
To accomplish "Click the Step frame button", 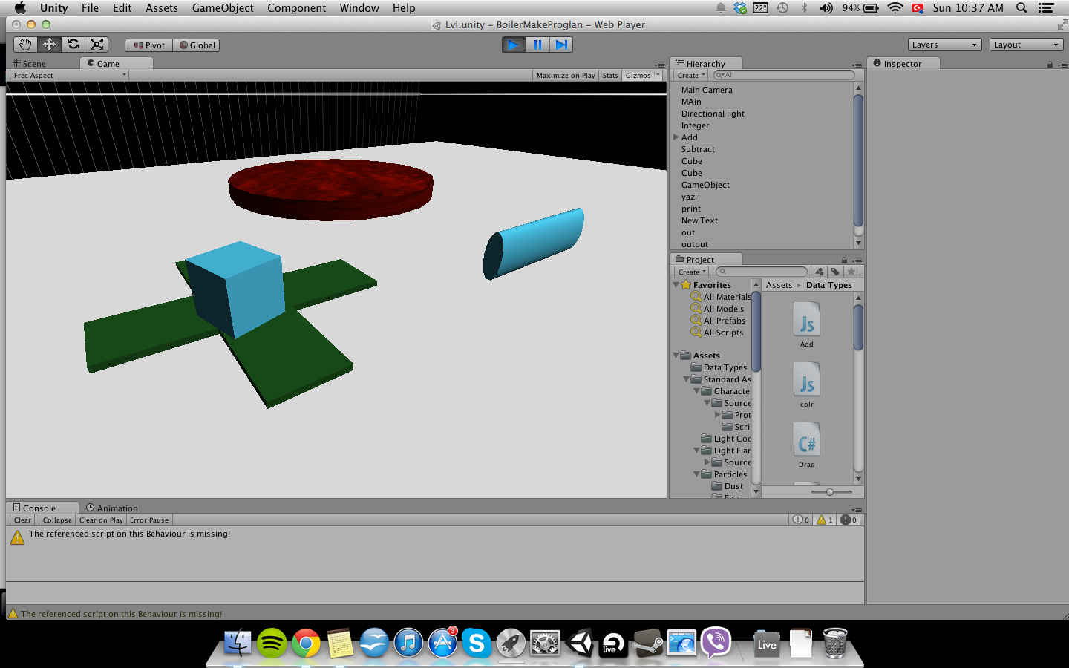I will 561,45.
